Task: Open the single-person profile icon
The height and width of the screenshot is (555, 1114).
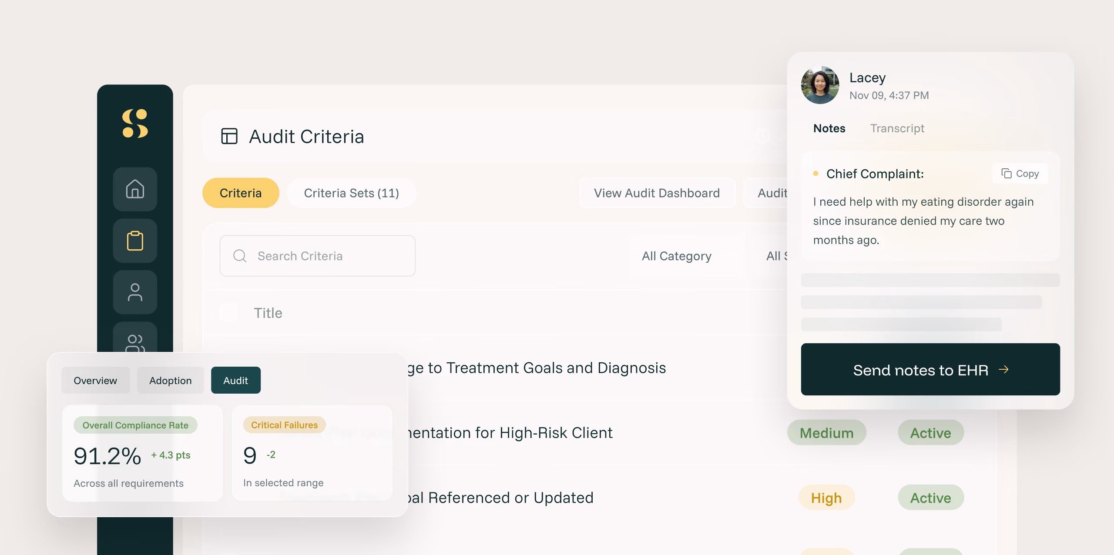Action: [x=135, y=292]
